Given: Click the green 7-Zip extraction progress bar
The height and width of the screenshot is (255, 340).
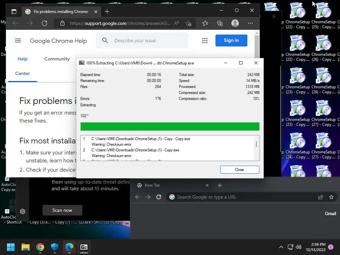Looking at the screenshot, I should click(170, 127).
